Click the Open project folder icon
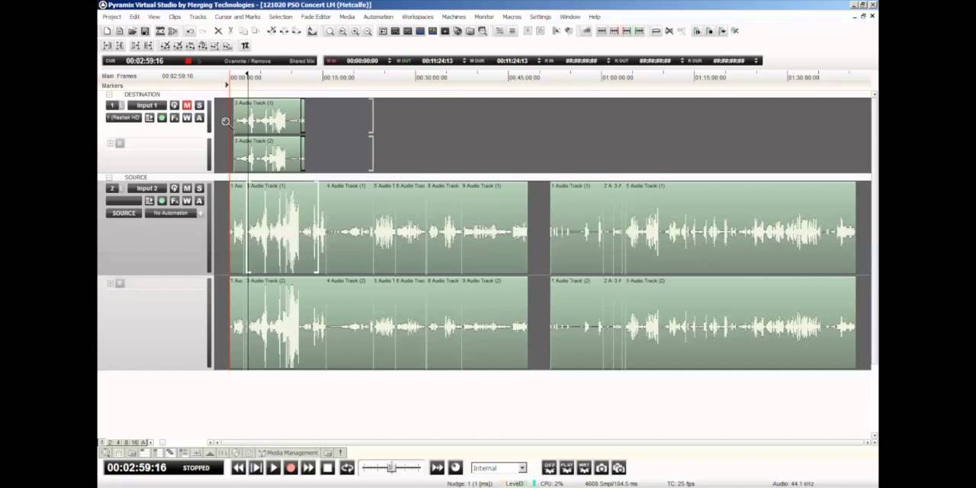Viewport: 976px width, 488px height. (133, 31)
